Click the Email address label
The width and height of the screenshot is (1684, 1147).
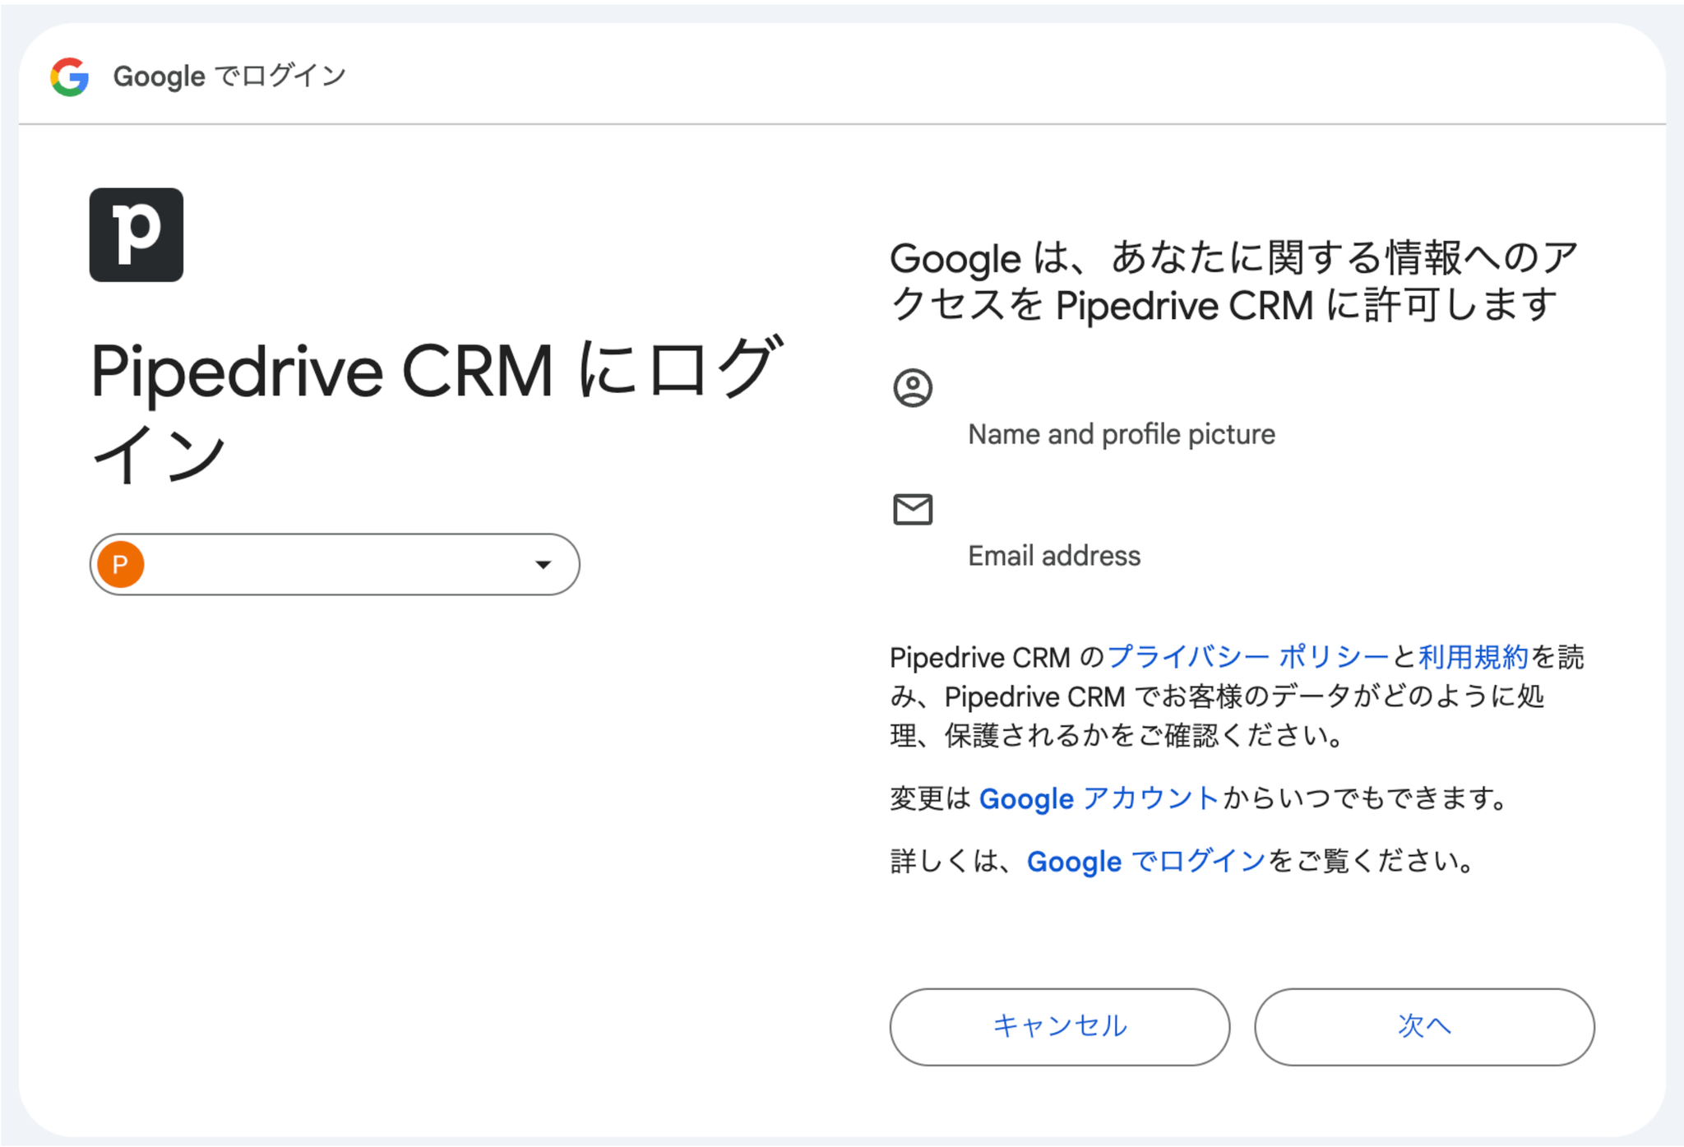1054,556
